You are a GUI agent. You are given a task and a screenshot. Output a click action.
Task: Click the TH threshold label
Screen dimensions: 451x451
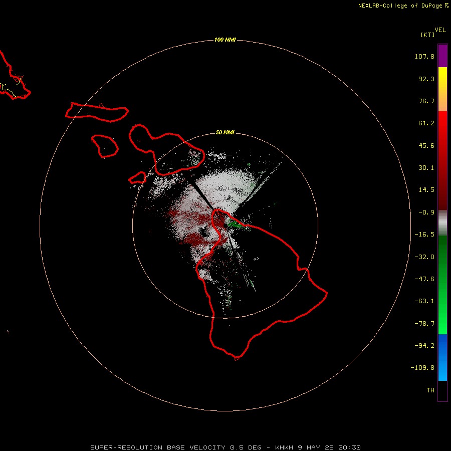tap(430, 390)
